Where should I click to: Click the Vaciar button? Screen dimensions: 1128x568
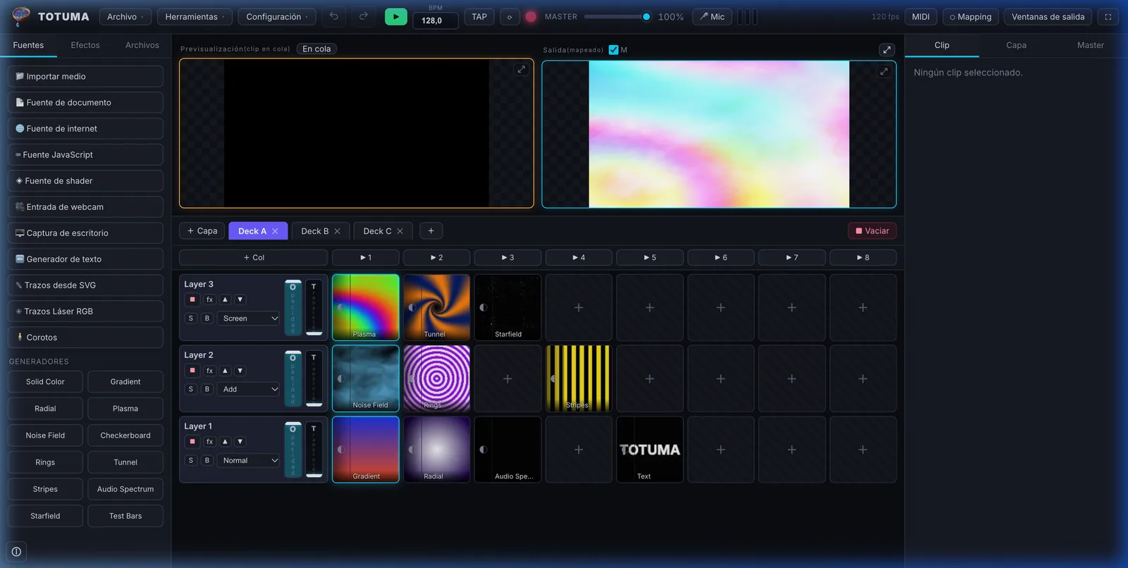pos(872,231)
